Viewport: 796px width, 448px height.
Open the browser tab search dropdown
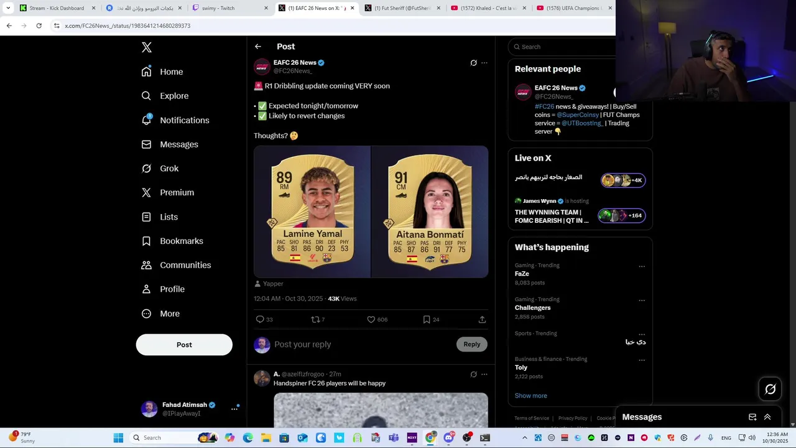click(x=8, y=8)
